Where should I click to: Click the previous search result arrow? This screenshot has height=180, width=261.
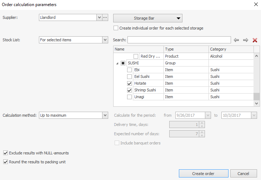236,40
